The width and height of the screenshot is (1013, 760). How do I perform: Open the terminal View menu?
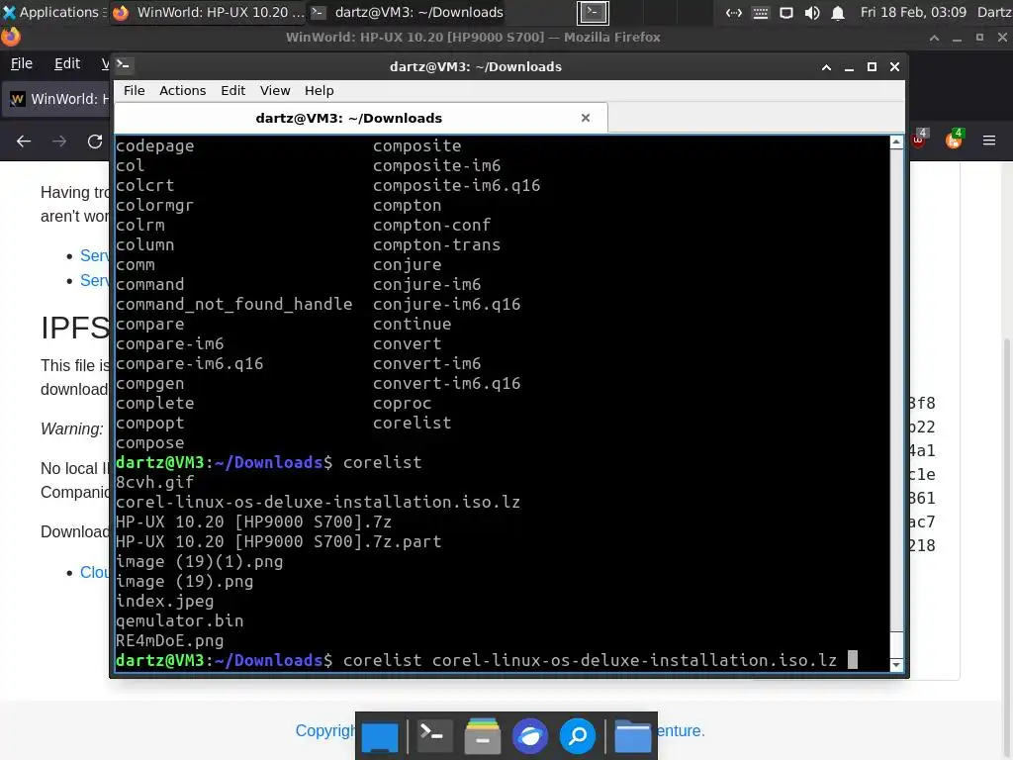275,90
